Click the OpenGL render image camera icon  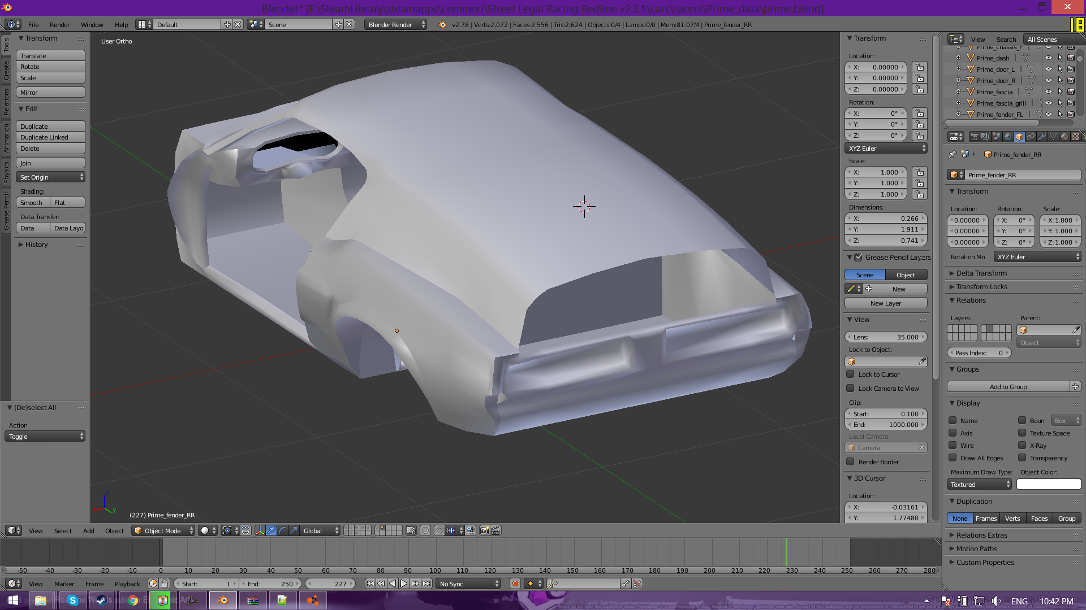484,530
